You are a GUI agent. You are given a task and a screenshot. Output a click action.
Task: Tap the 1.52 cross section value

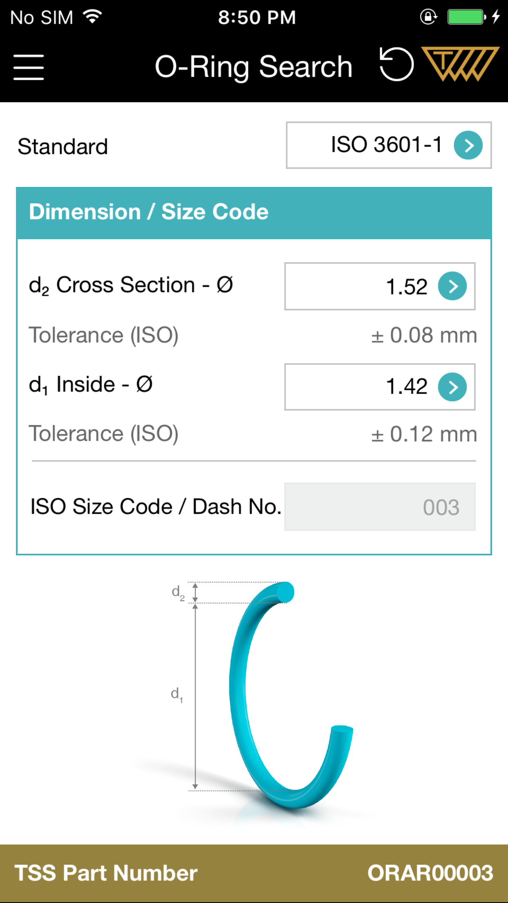[406, 287]
